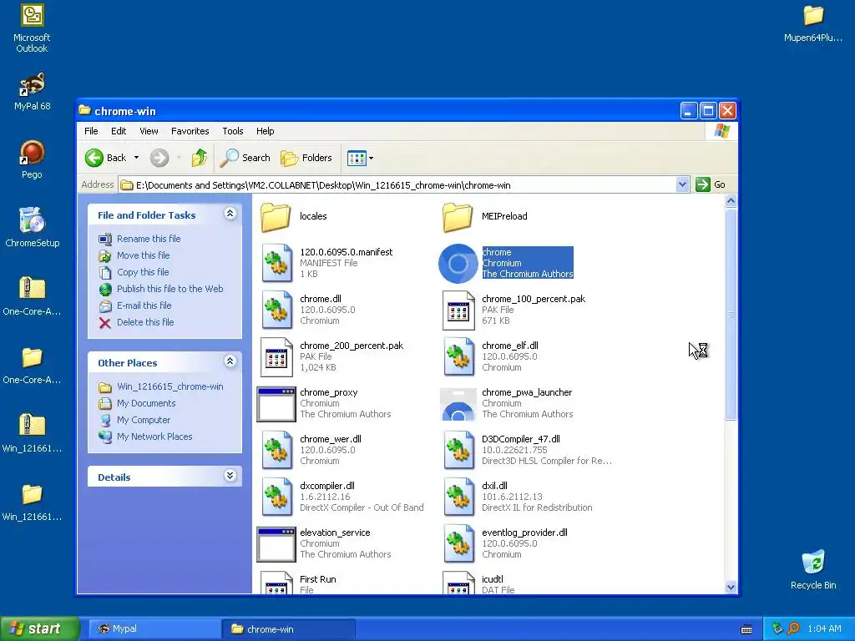This screenshot has width=855, height=641.
Task: Click Copy this file link
Action: point(143,272)
